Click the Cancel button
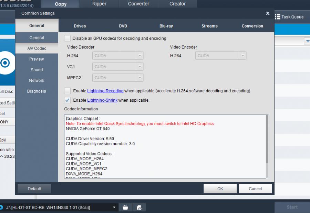 pos(255,189)
